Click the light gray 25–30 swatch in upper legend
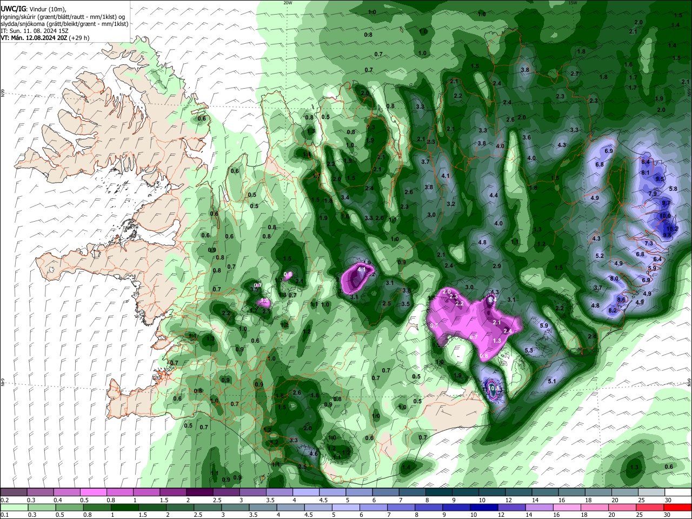 pyautogui.click(x=651, y=493)
